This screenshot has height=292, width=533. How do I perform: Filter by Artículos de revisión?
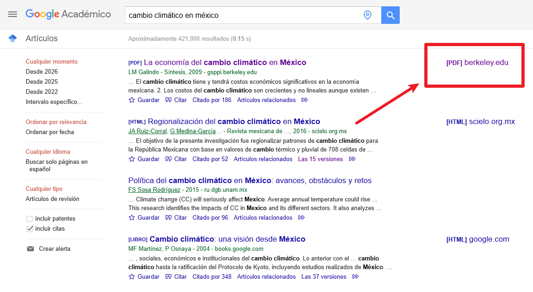[x=52, y=199]
